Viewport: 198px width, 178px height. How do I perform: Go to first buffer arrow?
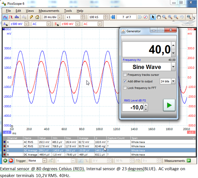(113, 17)
